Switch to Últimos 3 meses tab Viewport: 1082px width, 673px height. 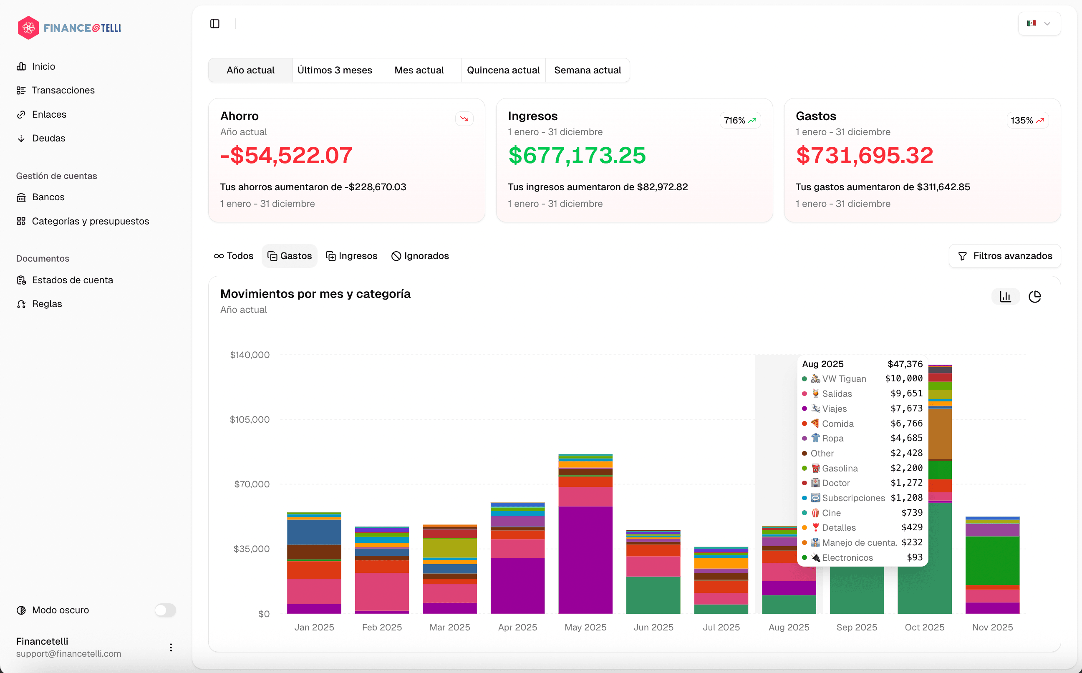click(x=335, y=71)
